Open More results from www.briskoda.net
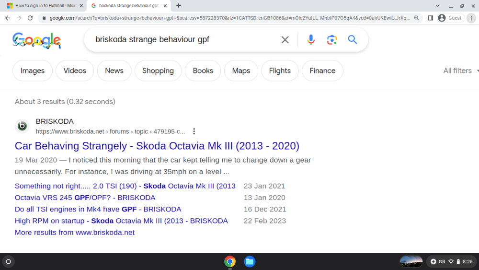Viewport: 479px width, 270px height. tap(75, 233)
